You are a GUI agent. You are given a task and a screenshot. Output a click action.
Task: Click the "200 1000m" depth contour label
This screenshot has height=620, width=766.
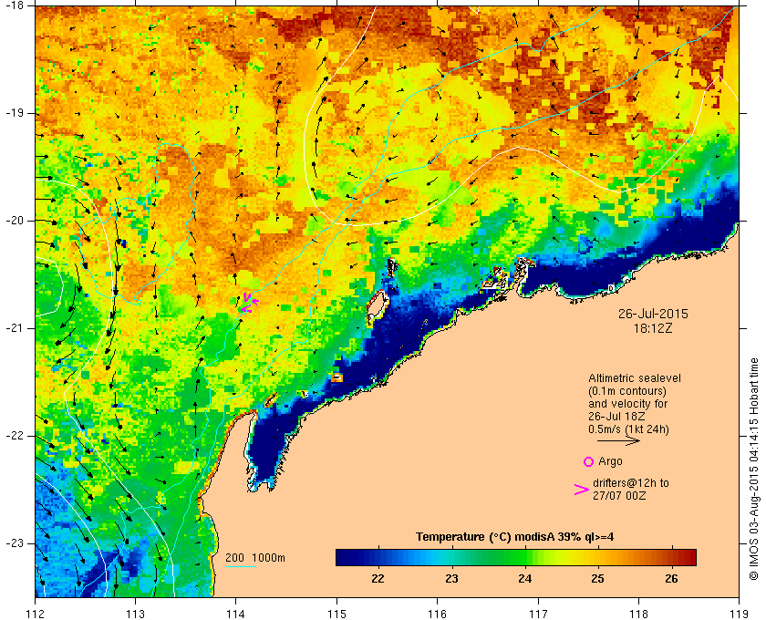click(255, 558)
